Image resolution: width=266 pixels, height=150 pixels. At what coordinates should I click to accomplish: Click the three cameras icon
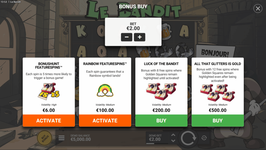coord(161,91)
